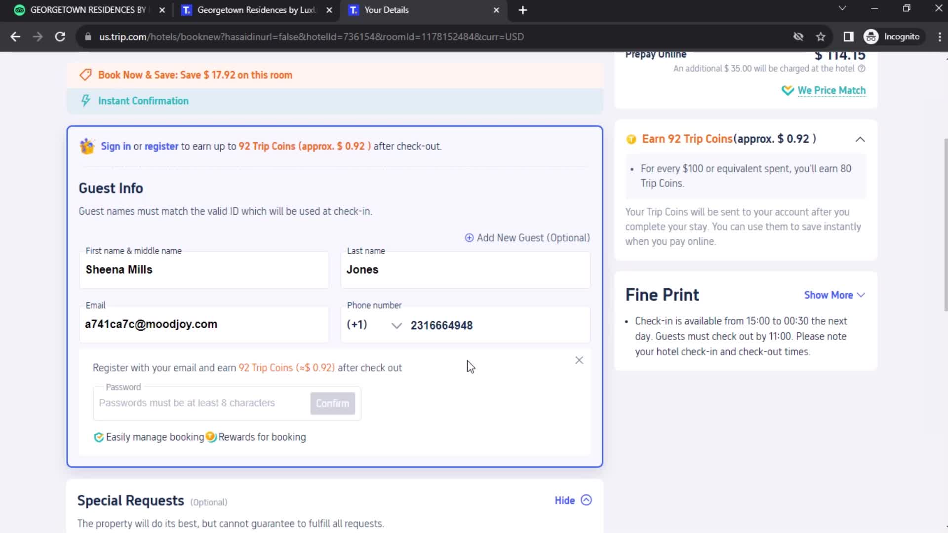Hide the Special Requests section
The width and height of the screenshot is (948, 533).
pyautogui.click(x=573, y=501)
